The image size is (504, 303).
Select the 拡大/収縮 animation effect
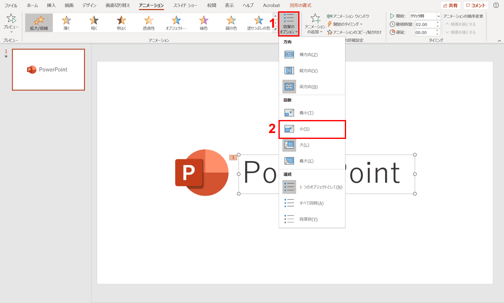tap(39, 23)
